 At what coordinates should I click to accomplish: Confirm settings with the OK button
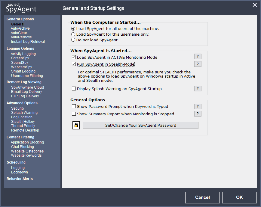(x=239, y=197)
